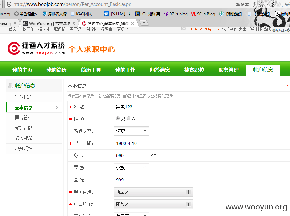Select the 男 gender radio button

pos(117,118)
